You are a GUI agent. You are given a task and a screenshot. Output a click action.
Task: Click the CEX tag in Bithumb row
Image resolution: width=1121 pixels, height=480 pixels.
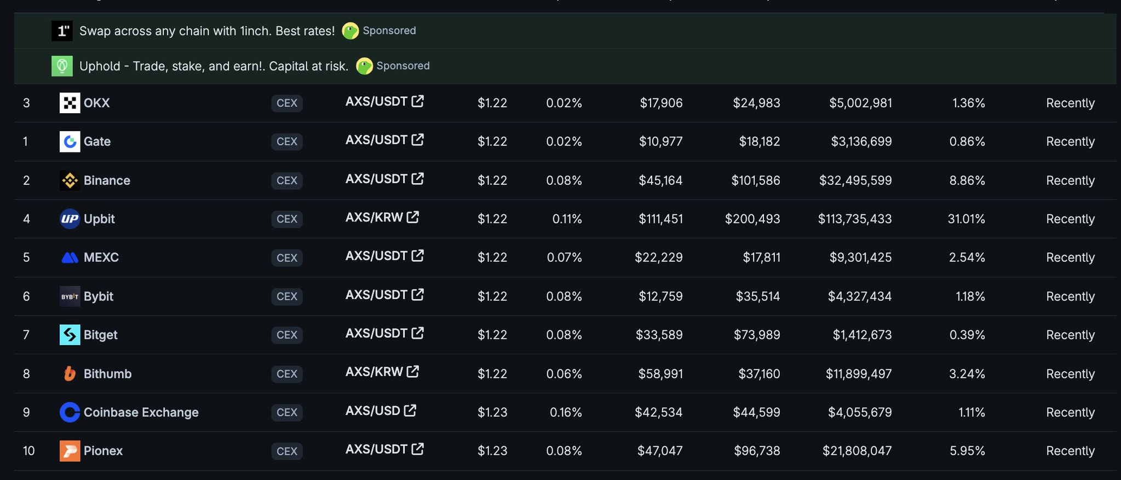point(286,374)
